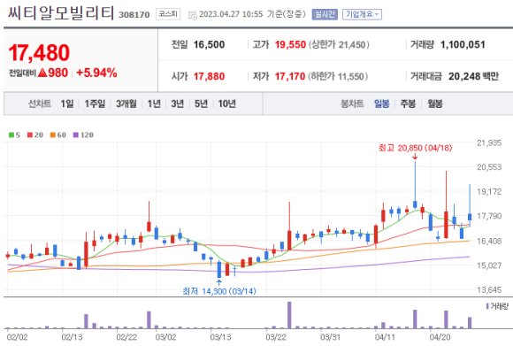Screen dimensions: 513x346
Task: Click the 실시간 real-time button
Action: [x=325, y=14]
